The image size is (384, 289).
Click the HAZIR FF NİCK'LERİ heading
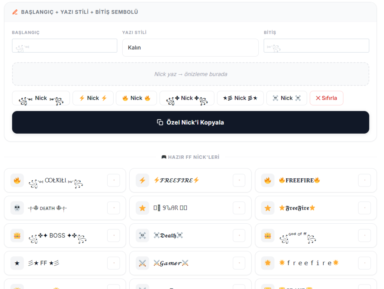[190, 157]
